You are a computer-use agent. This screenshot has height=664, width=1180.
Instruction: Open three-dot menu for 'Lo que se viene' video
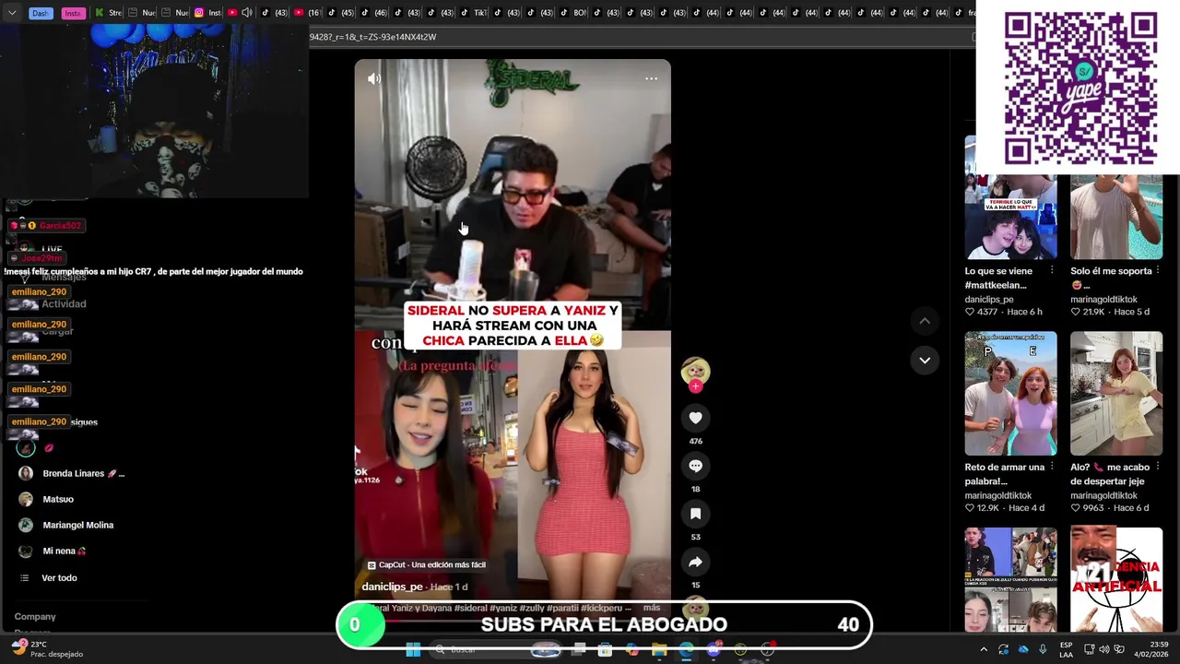[1052, 271]
